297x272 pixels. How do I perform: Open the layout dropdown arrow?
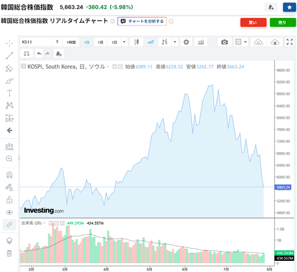(x=246, y=42)
